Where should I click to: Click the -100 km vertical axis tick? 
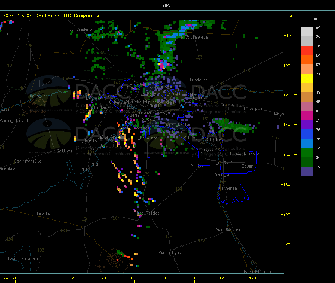coord(287,65)
